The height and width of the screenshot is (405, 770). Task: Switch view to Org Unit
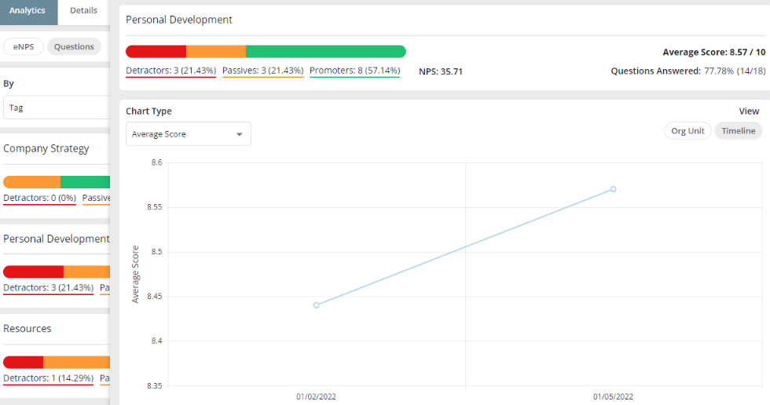coord(687,131)
